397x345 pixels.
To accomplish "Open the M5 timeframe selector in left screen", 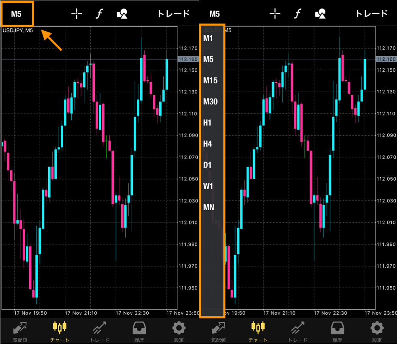I will click(x=16, y=14).
